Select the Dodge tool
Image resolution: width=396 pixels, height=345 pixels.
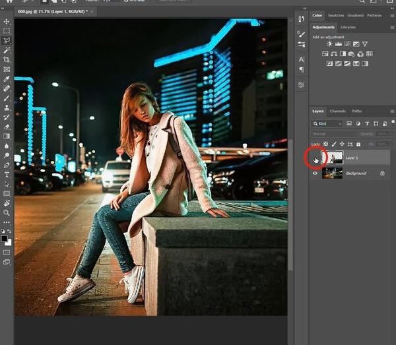coord(7,156)
